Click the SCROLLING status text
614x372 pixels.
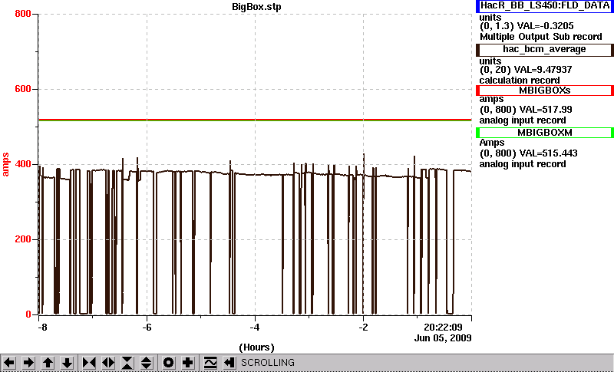point(268,363)
